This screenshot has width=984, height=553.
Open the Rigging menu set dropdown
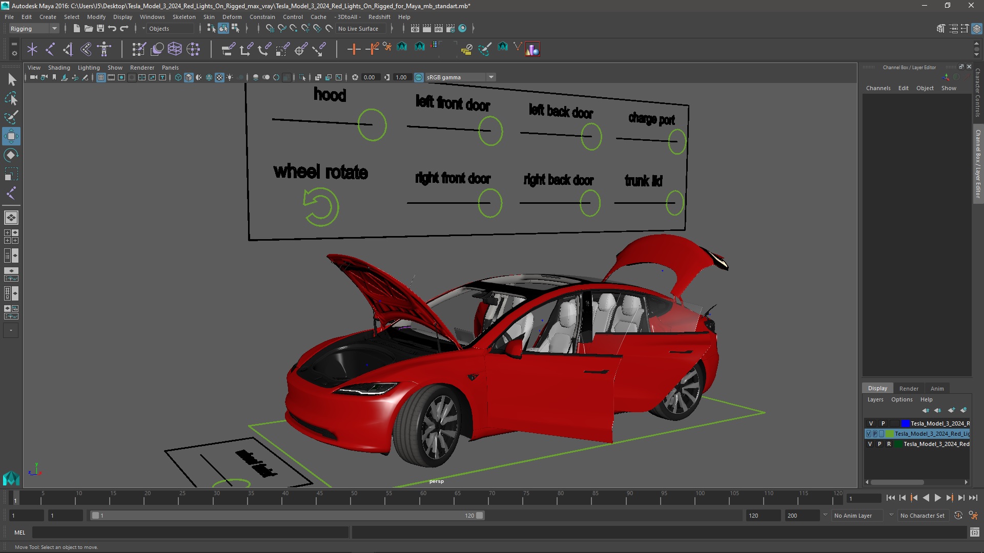click(x=34, y=29)
